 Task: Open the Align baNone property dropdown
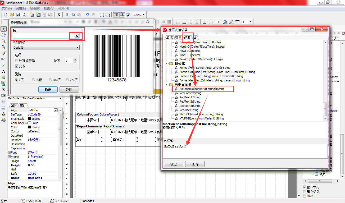point(56,110)
